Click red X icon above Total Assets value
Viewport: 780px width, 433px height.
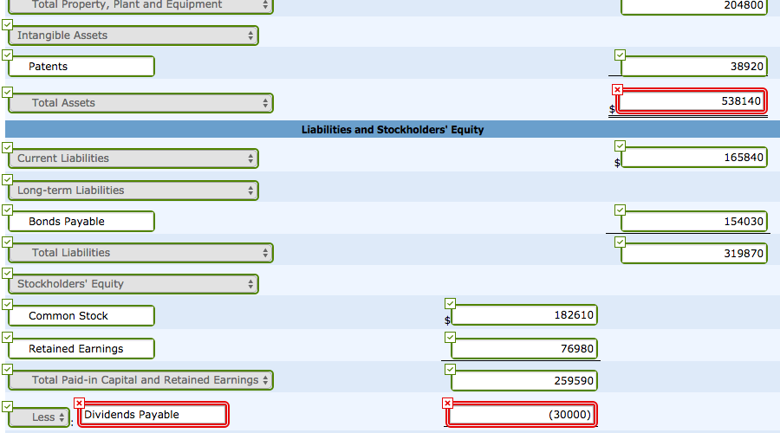click(x=617, y=89)
